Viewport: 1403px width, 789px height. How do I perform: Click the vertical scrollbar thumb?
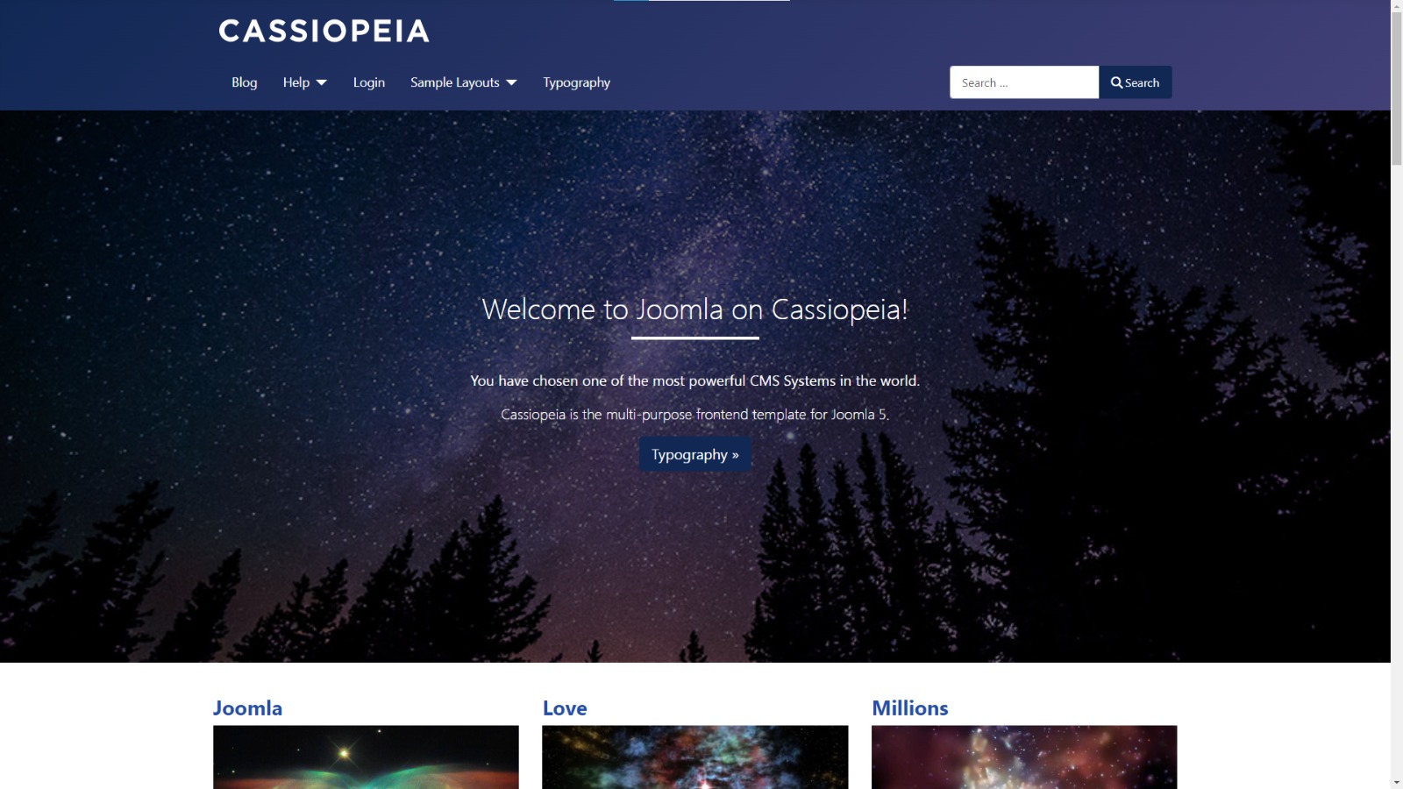point(1397,89)
